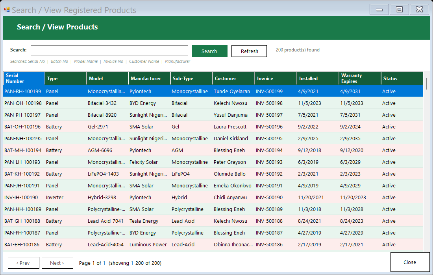This screenshot has width=433, height=275.
Task: Select serial BAT-GH-100188
Action: [22, 221]
